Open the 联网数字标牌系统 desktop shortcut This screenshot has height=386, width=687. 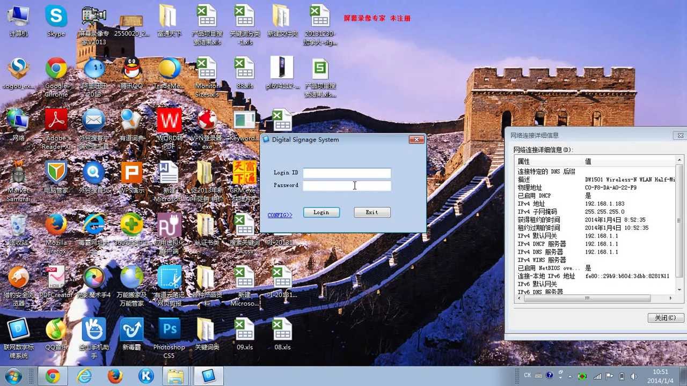[18, 338]
